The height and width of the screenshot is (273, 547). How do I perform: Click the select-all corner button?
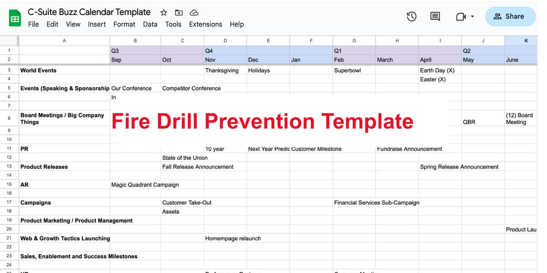tap(9, 40)
